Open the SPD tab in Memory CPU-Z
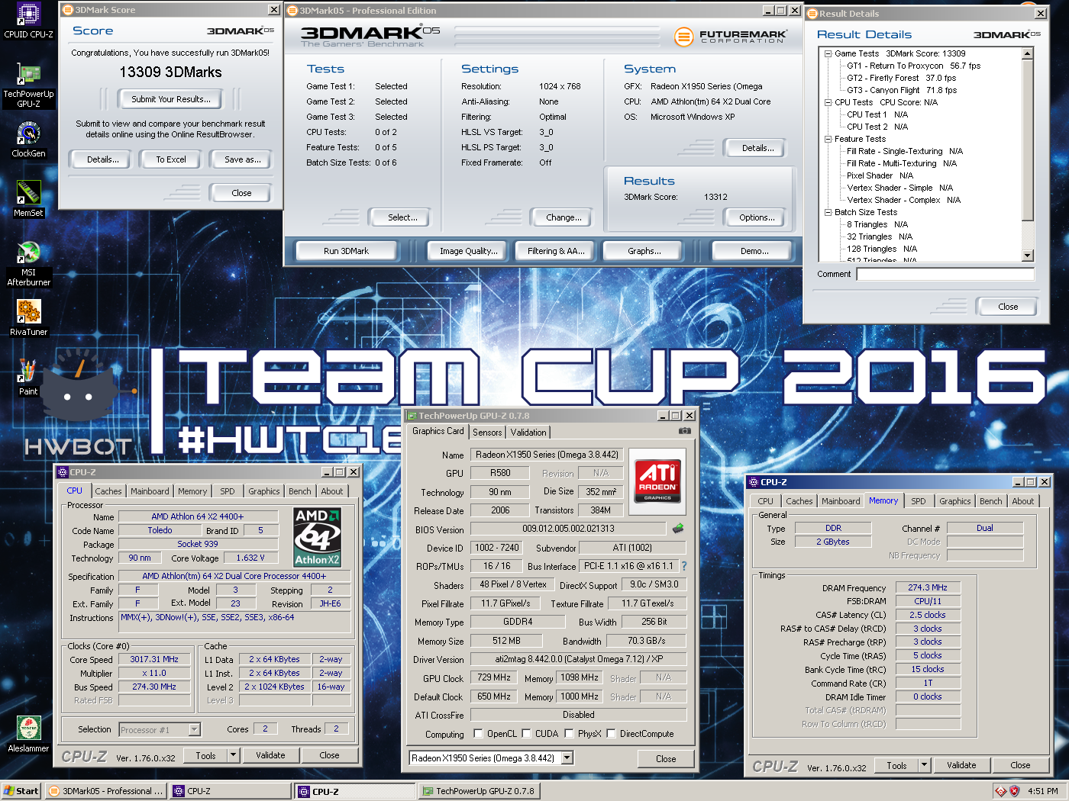 (919, 501)
